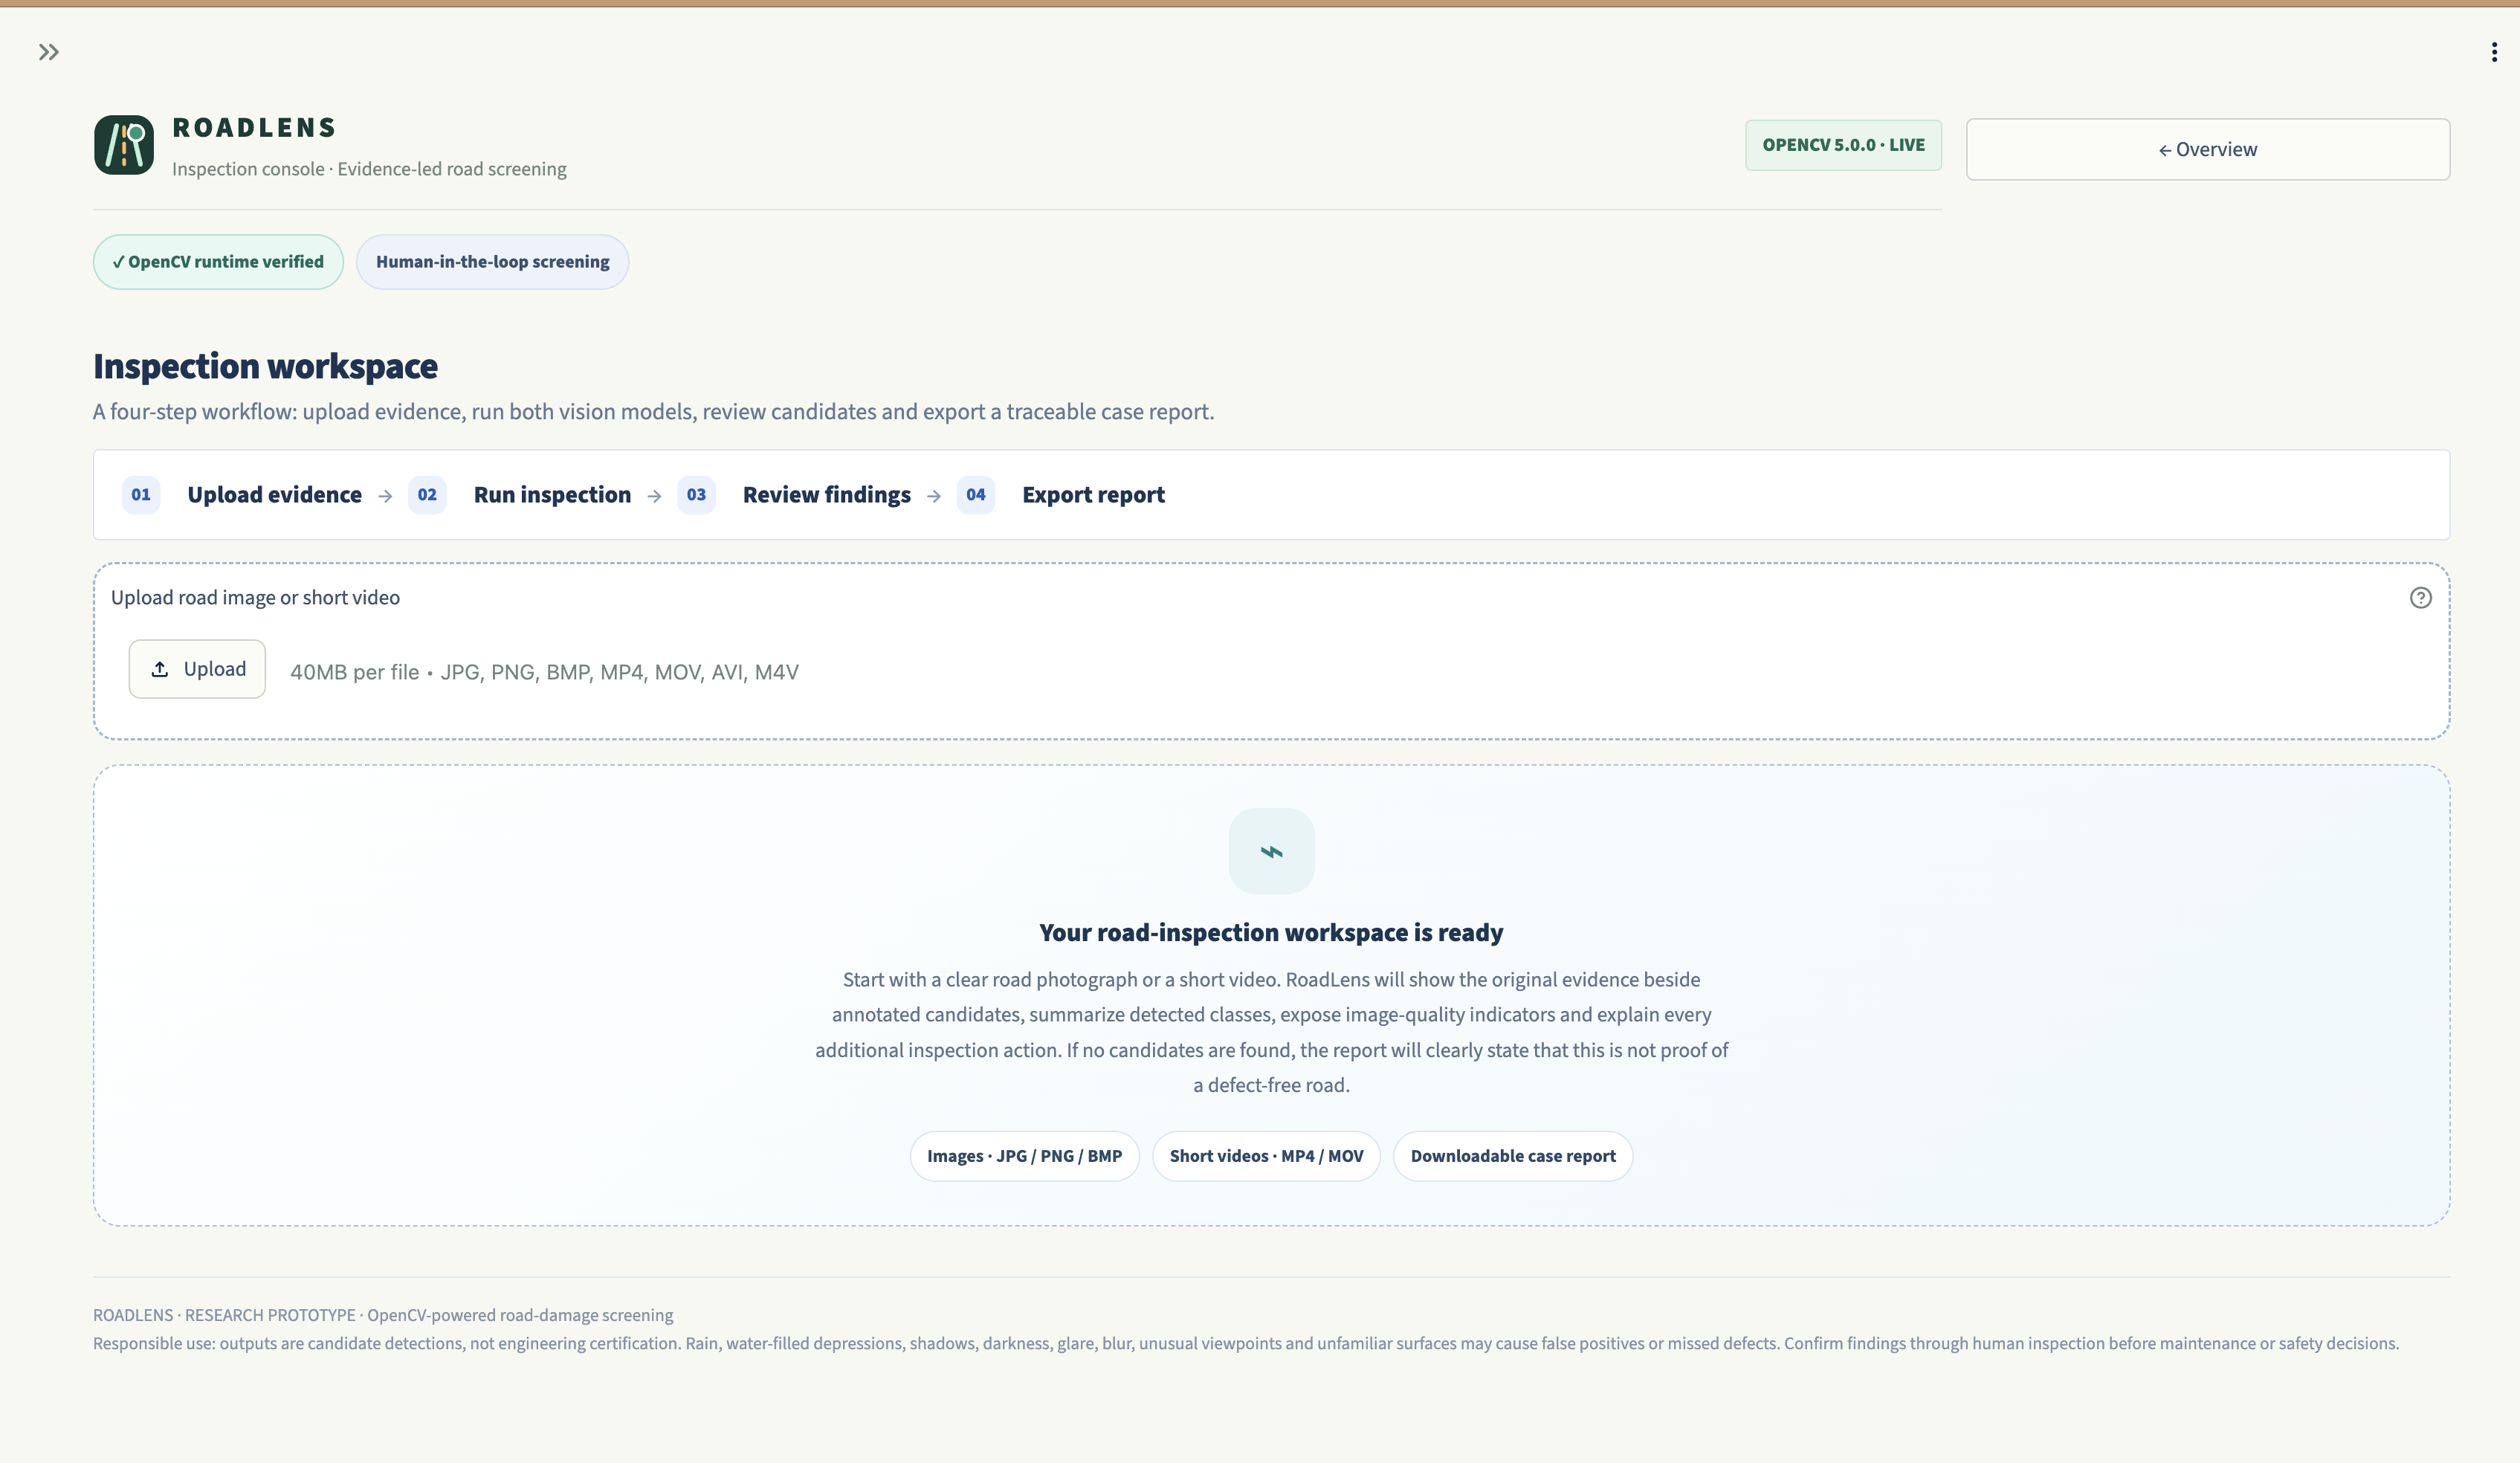Click the Downloadable case report chip
This screenshot has height=1463, width=2520.
click(x=1513, y=1156)
